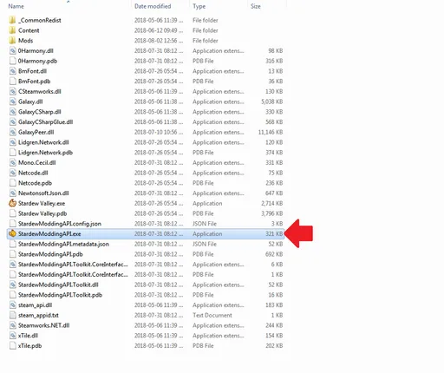Click the Galaxy.dll file icon
The width and height of the screenshot is (444, 373).
[x=12, y=101]
